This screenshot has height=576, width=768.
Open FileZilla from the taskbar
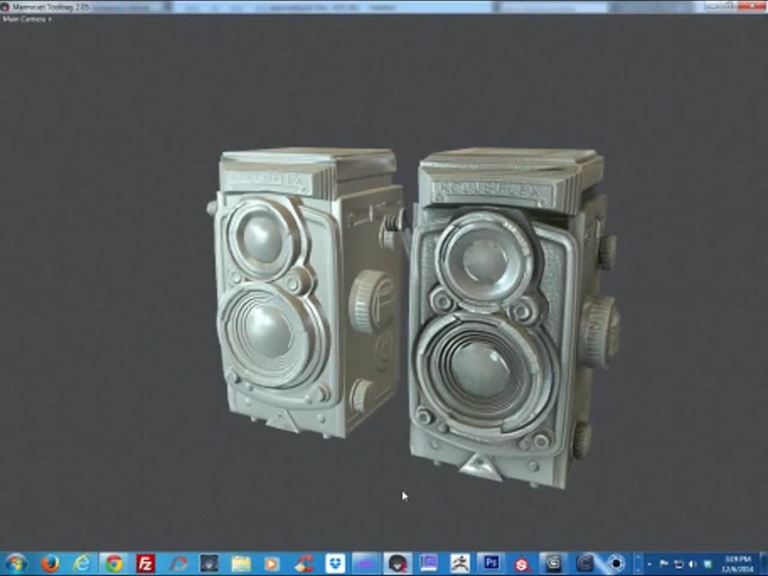[146, 563]
